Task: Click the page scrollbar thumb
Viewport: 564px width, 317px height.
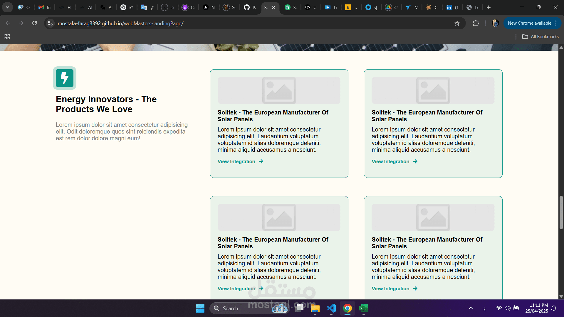Action: point(561,213)
